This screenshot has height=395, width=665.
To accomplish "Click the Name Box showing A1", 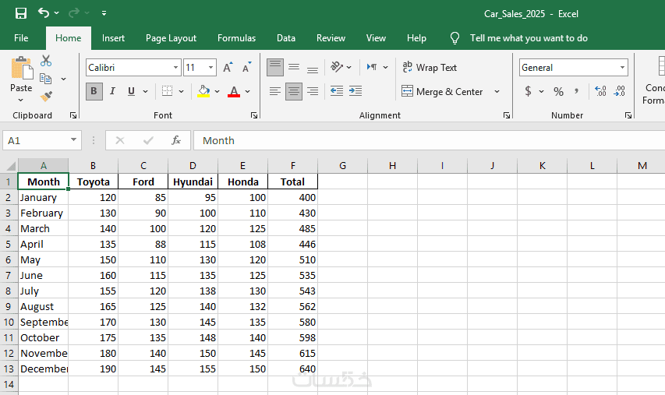I will click(x=42, y=140).
